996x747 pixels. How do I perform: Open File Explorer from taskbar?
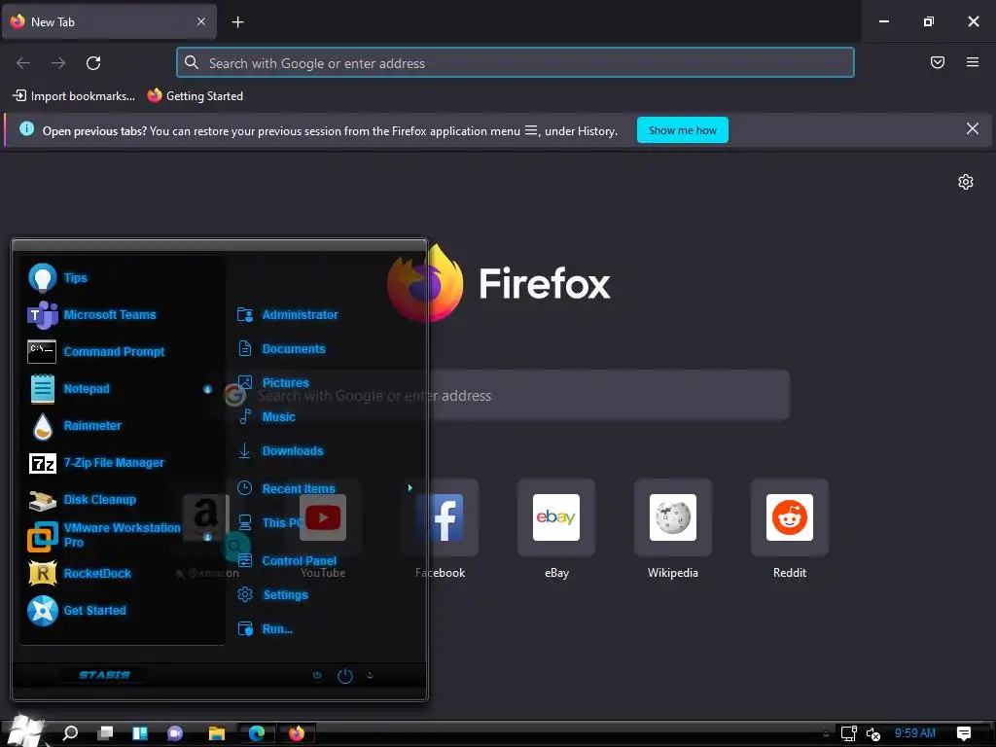(217, 733)
